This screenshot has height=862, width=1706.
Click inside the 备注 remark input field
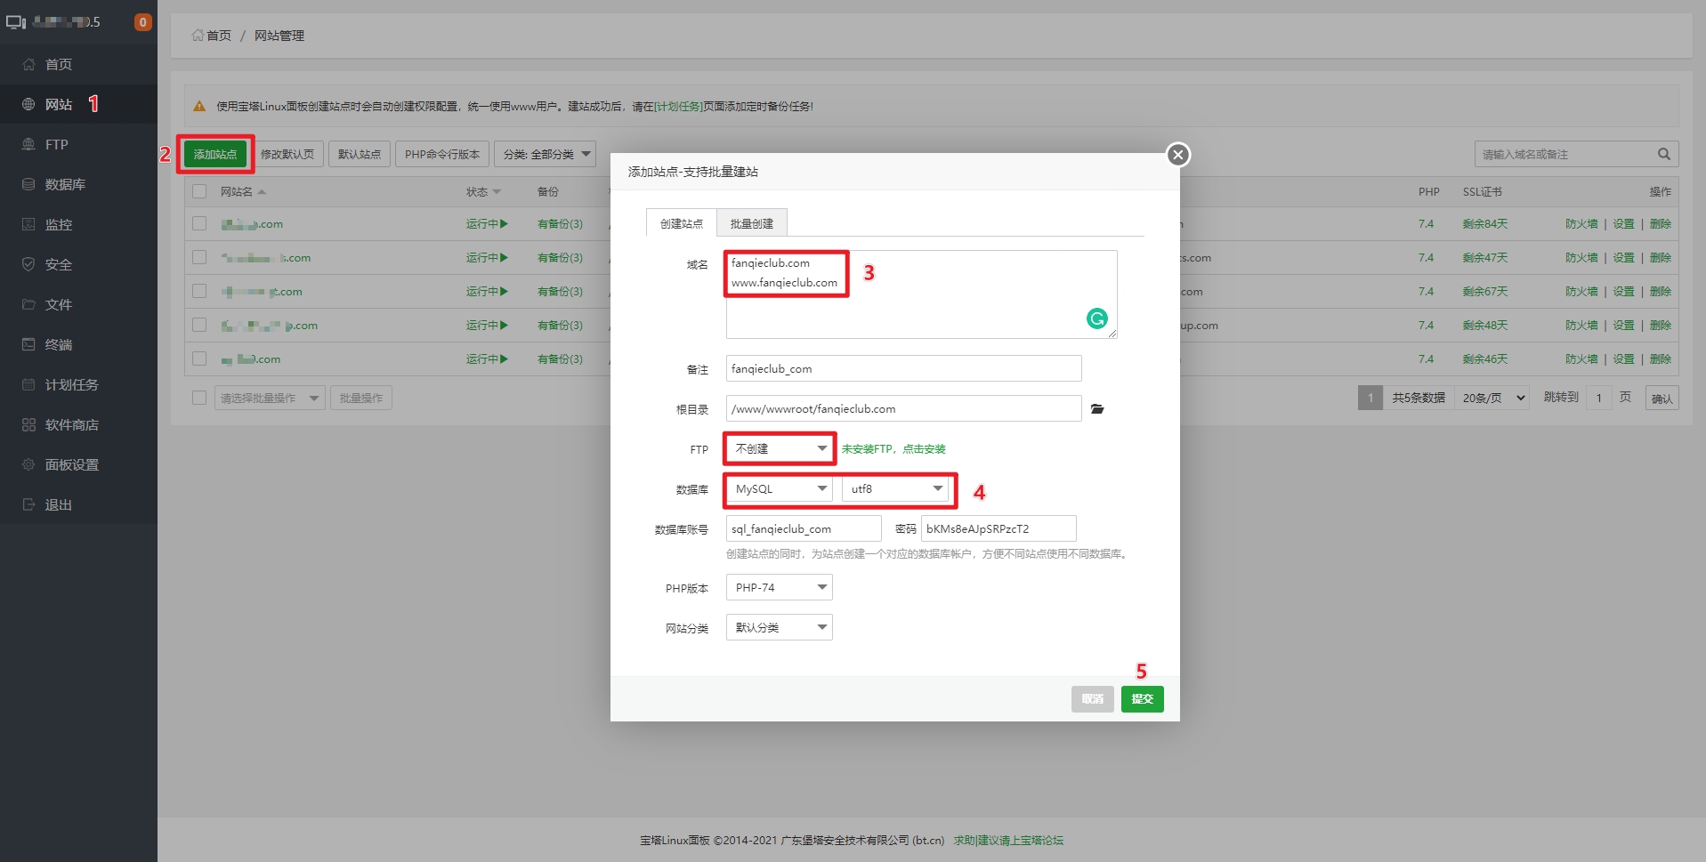902,368
